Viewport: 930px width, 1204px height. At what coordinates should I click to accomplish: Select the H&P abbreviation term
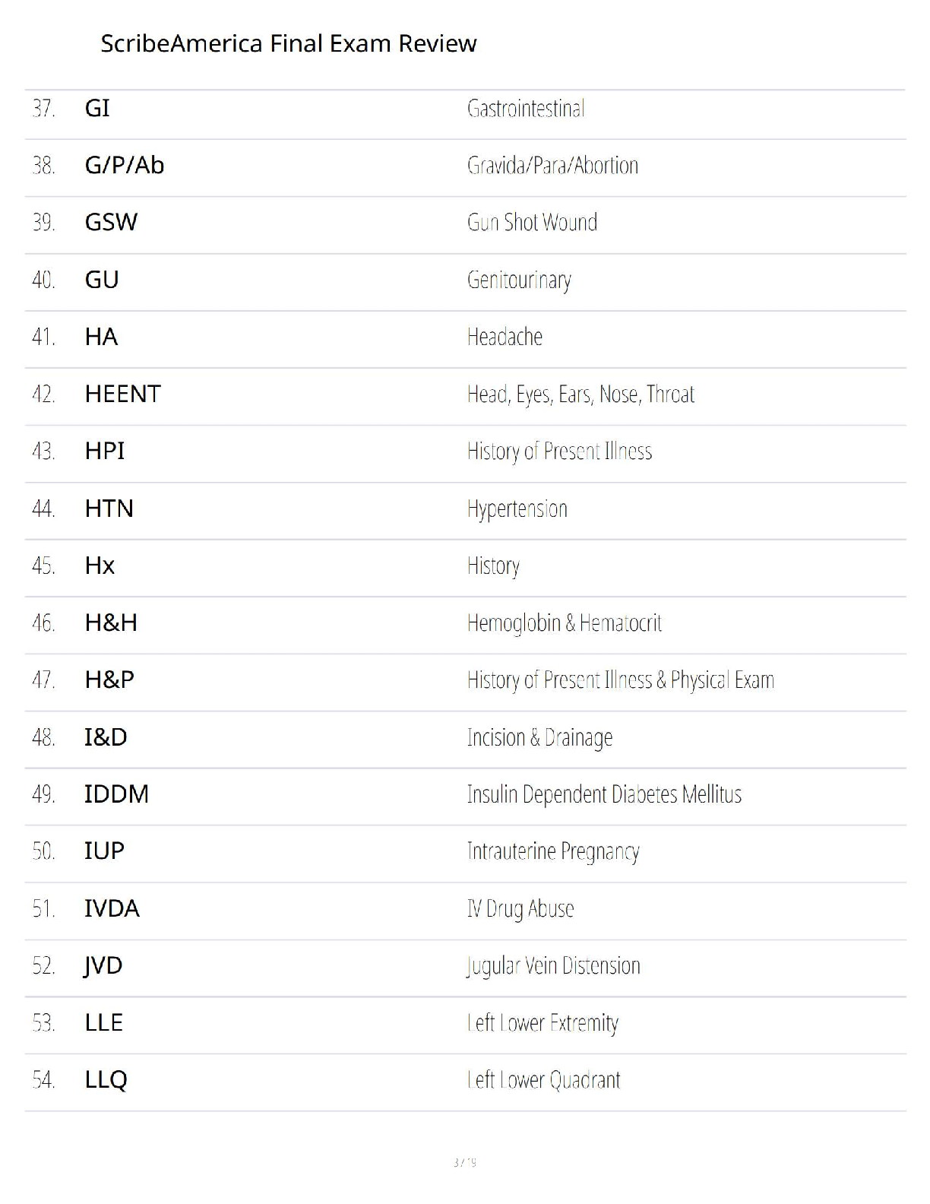pyautogui.click(x=109, y=680)
